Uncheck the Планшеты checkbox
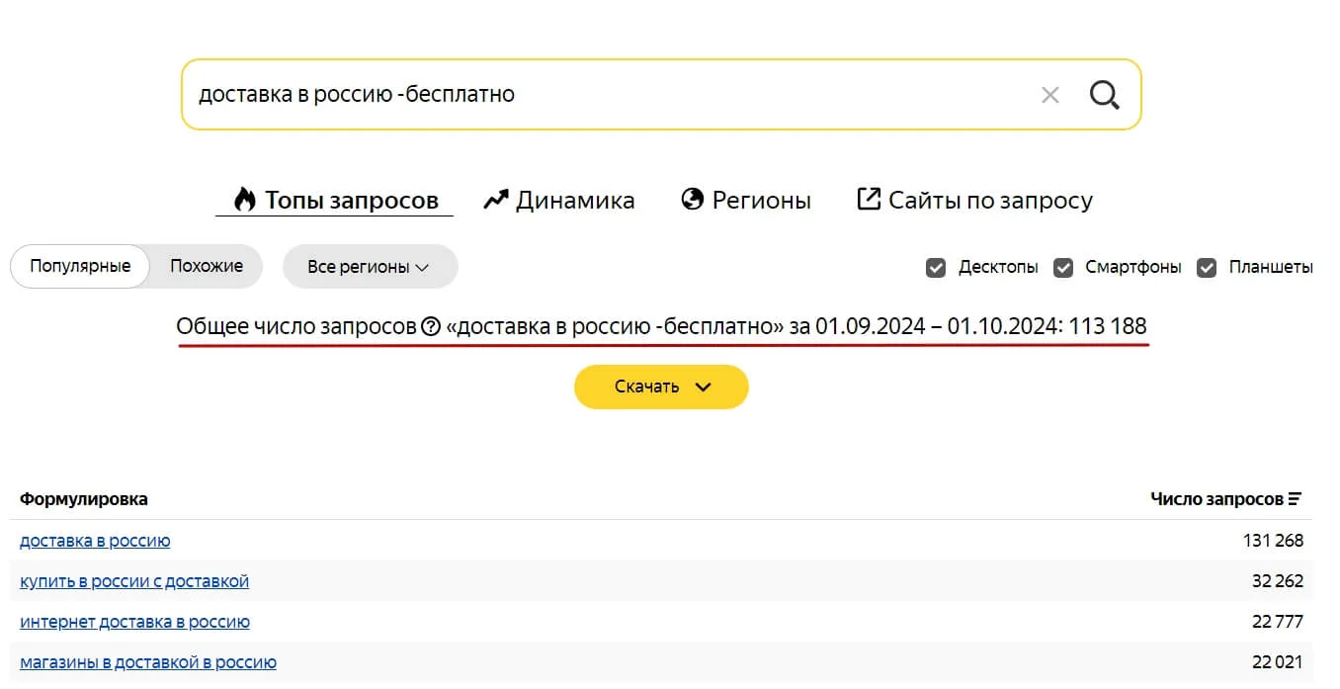Screen dimensions: 1340x689 click(1207, 267)
